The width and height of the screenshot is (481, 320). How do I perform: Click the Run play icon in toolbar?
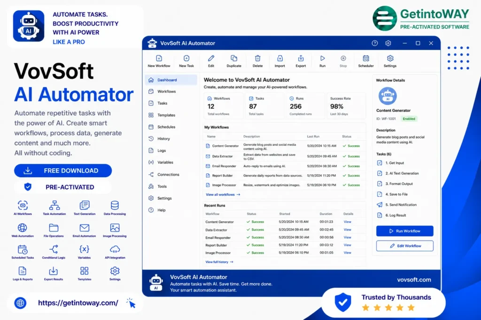pyautogui.click(x=322, y=59)
